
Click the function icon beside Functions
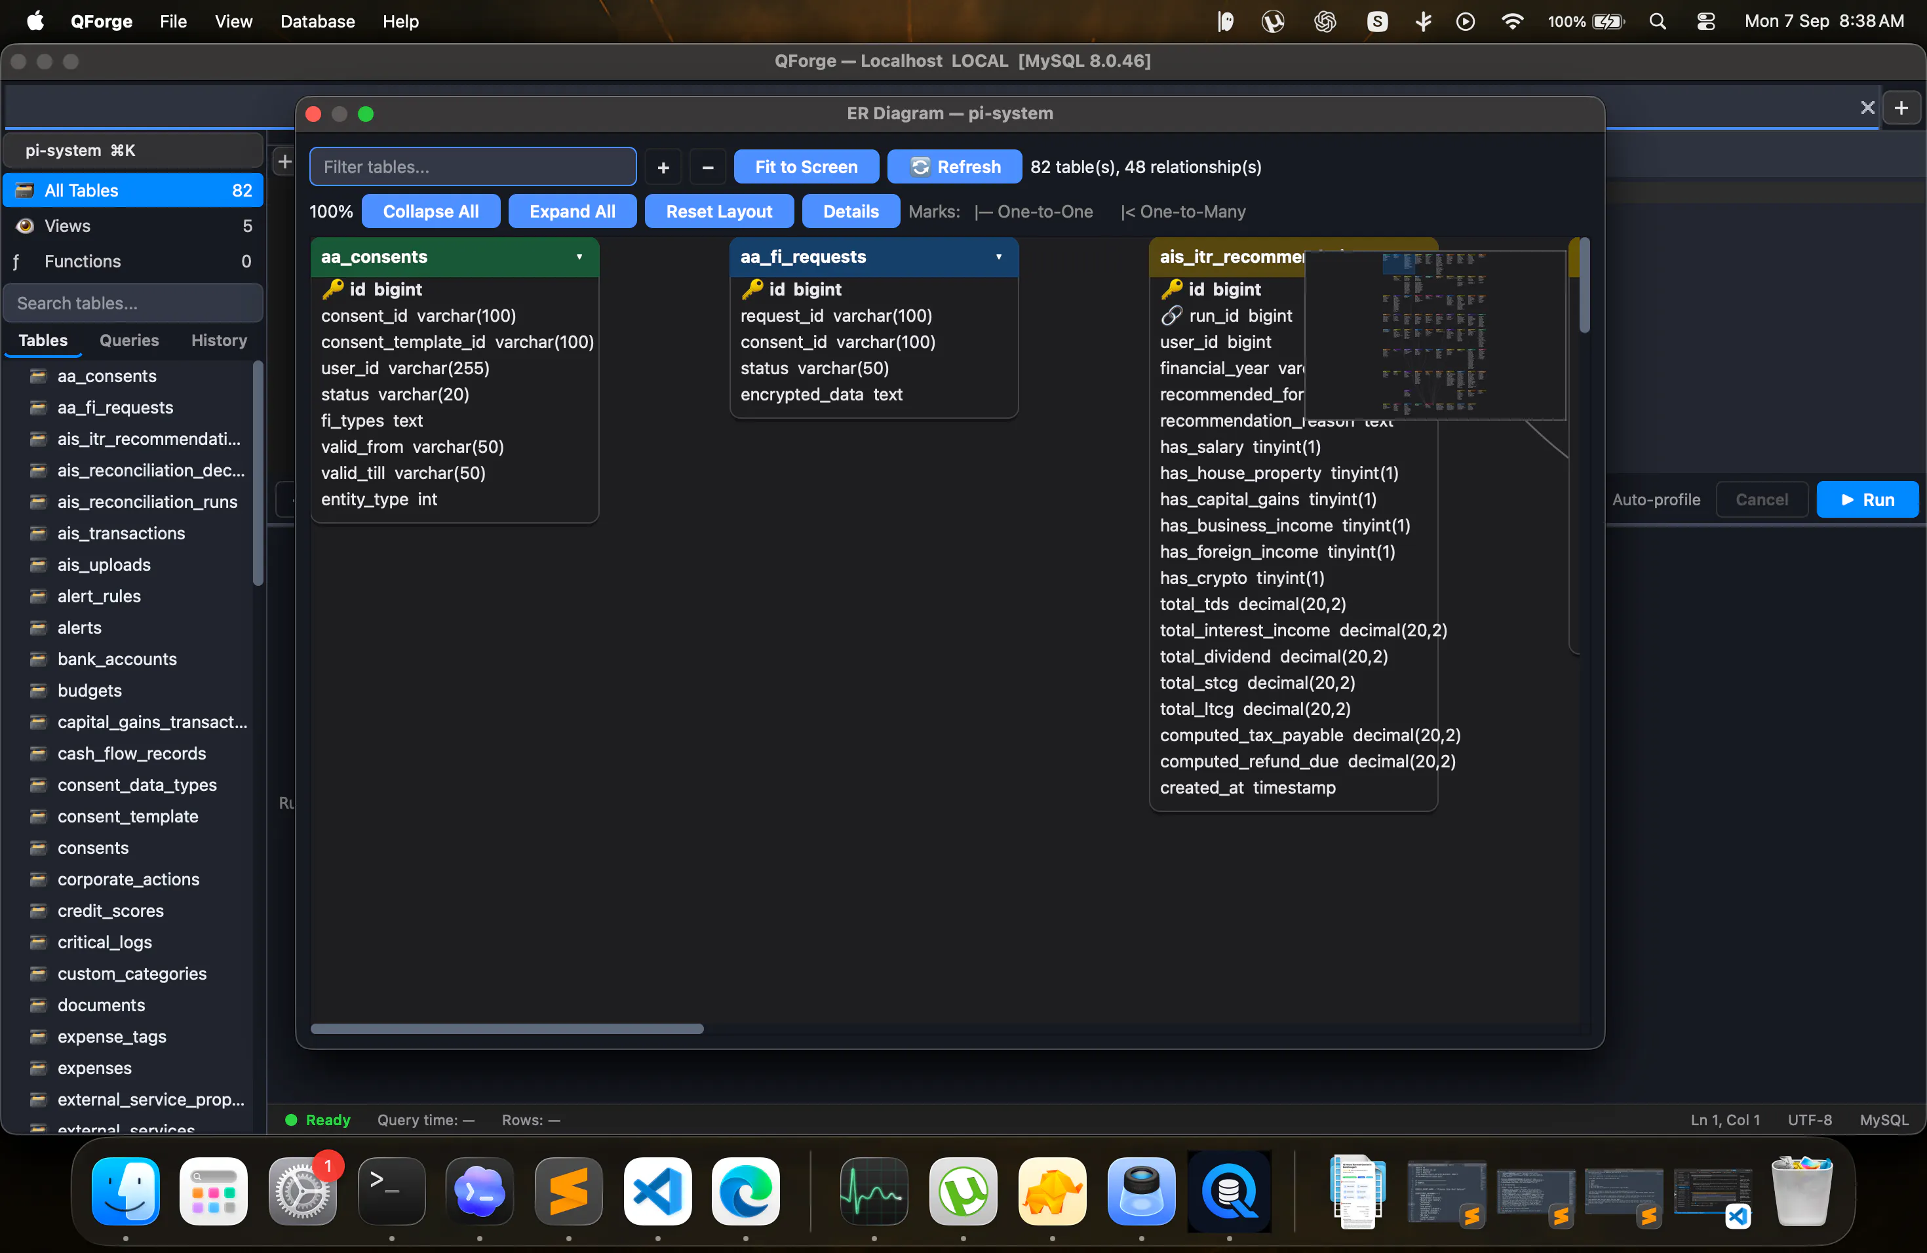[x=16, y=261]
